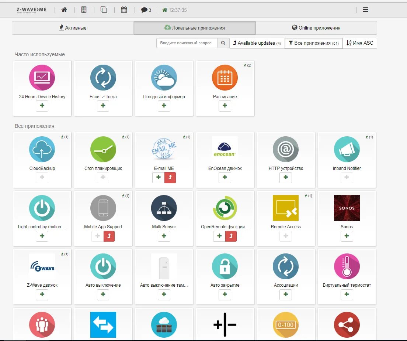Image resolution: width=407 pixels, height=341 pixels.
Task: Open the Ассоциации app icon
Action: tap(286, 266)
